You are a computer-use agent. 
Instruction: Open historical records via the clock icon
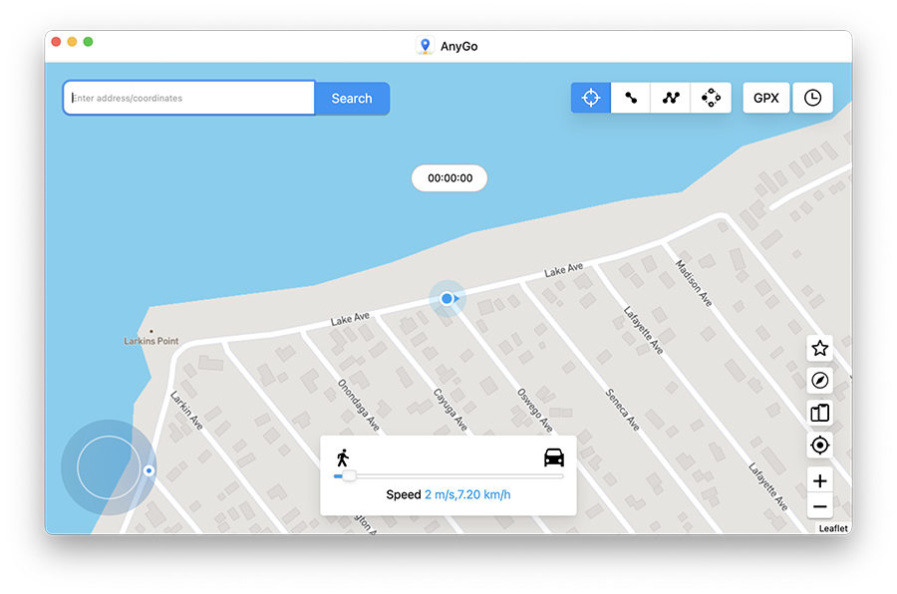pos(813,97)
